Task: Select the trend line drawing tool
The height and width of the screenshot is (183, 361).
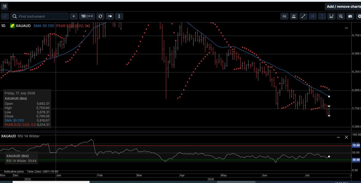Action: [303, 16]
